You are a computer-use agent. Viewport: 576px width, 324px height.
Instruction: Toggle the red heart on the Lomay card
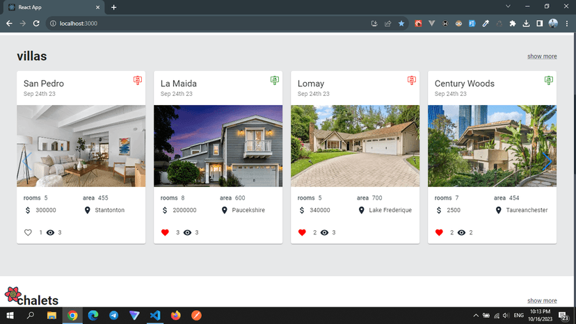point(302,233)
